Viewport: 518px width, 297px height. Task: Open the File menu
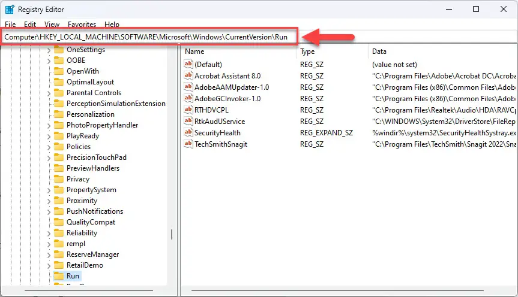[10, 25]
